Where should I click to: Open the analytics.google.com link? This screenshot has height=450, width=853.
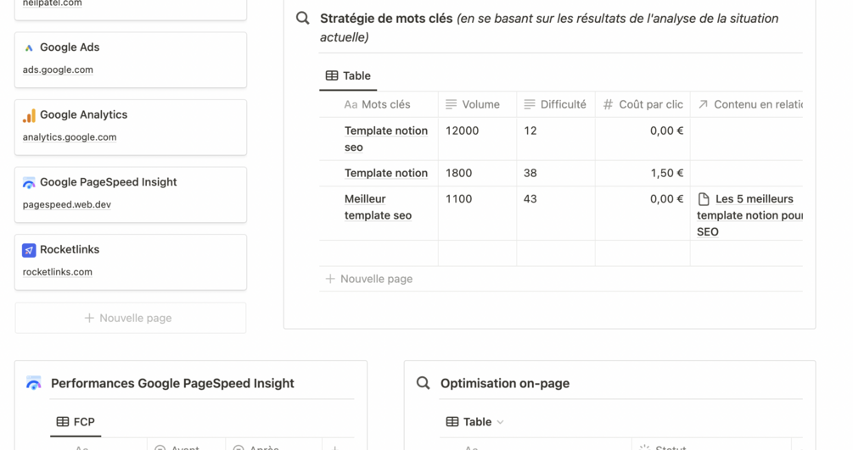(x=70, y=137)
